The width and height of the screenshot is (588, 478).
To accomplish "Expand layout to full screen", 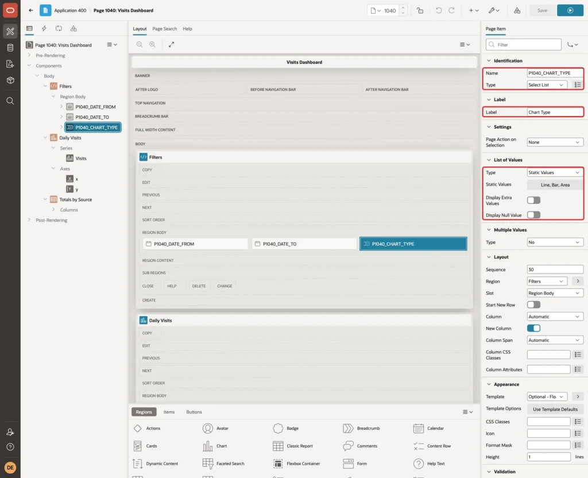I will pyautogui.click(x=171, y=44).
